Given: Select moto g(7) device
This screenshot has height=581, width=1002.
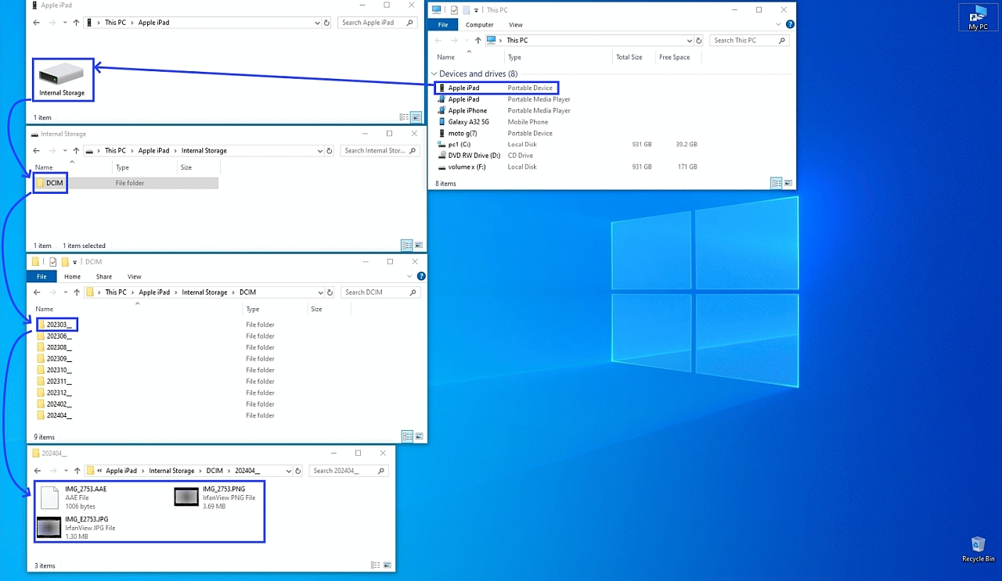Looking at the screenshot, I should click(x=462, y=133).
